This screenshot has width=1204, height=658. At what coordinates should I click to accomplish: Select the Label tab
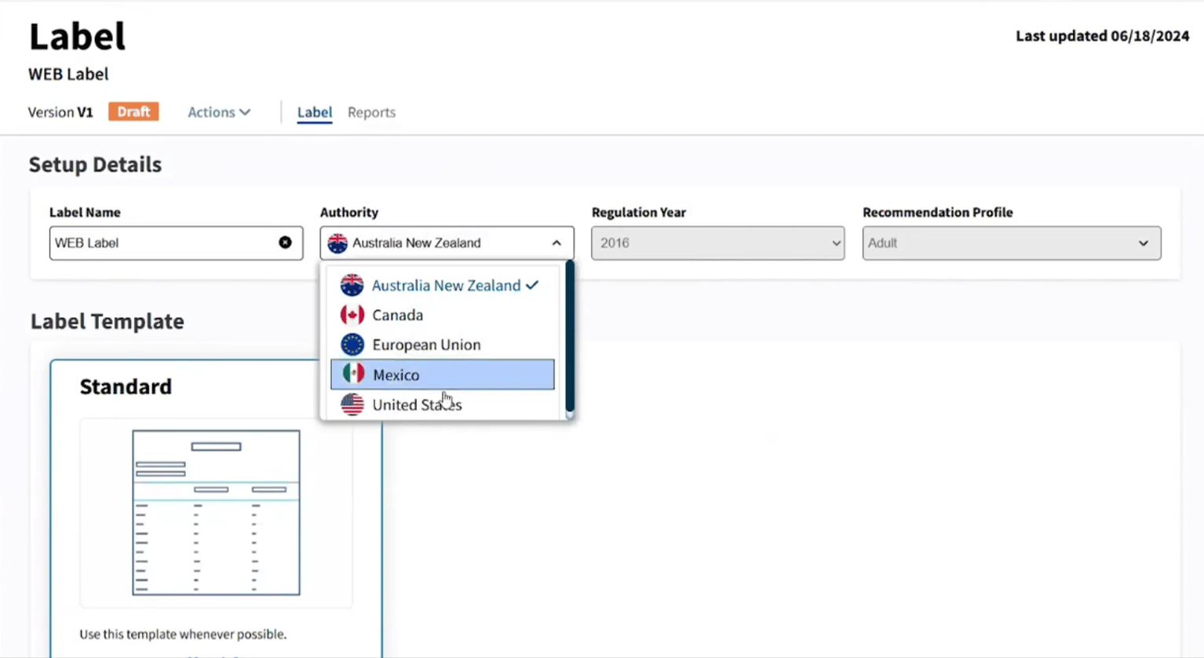click(x=314, y=112)
